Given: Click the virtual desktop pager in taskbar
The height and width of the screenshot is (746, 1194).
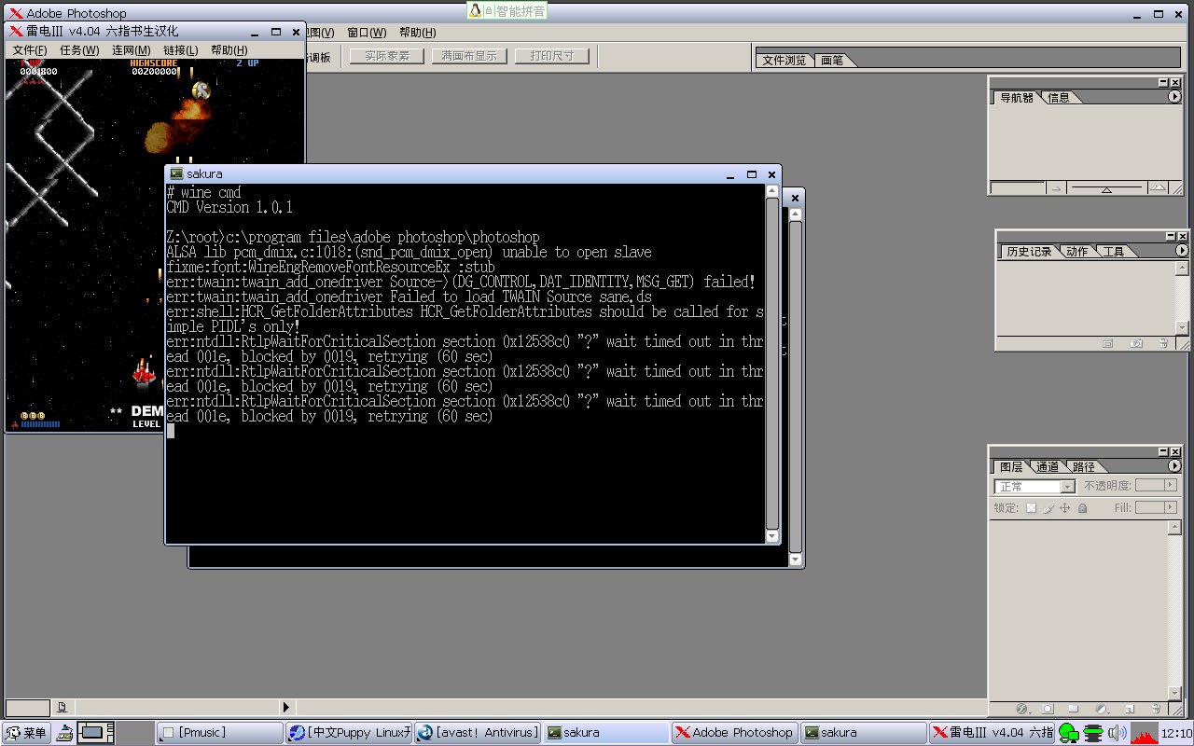Looking at the screenshot, I should (x=95, y=732).
